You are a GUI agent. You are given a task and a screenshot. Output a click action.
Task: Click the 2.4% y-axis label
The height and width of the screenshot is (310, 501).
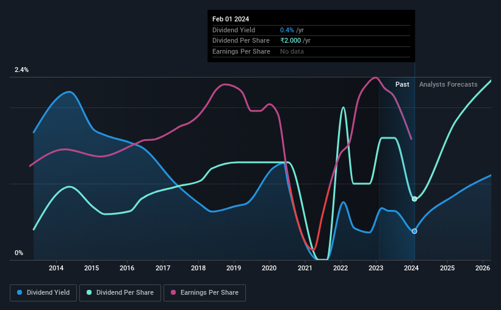click(21, 70)
